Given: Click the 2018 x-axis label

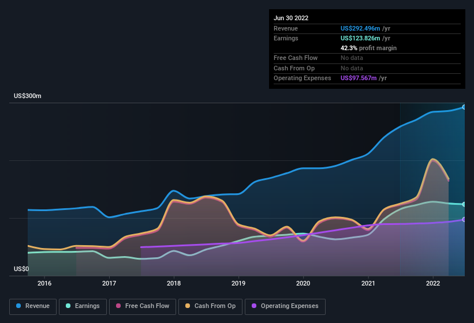Looking at the screenshot, I should click(174, 283).
